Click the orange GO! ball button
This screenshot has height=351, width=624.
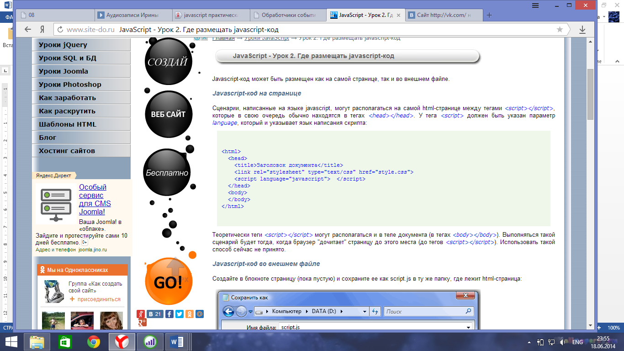tap(168, 282)
